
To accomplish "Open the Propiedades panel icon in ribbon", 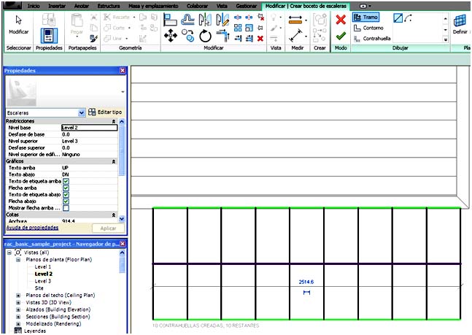I will [48, 33].
